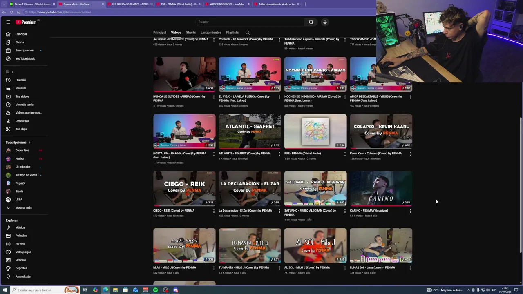The width and height of the screenshot is (523, 294).
Task: Go back with the browser back arrow
Action: coord(4,12)
